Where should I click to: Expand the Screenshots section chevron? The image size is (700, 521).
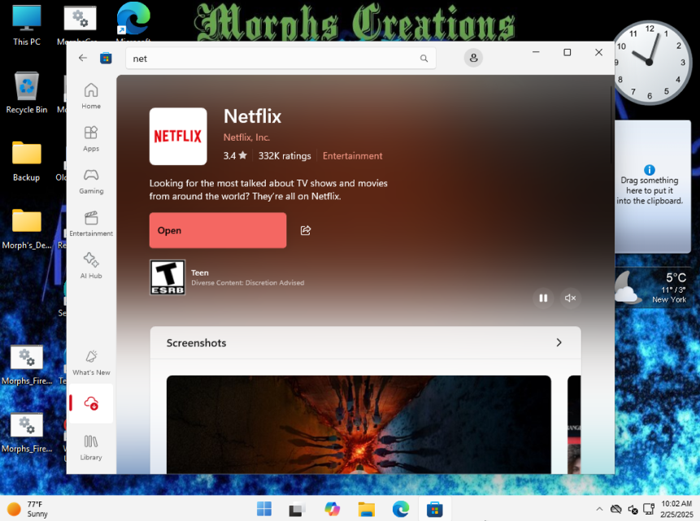click(559, 342)
